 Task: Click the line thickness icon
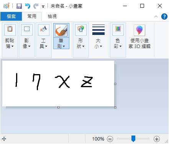click(98, 30)
